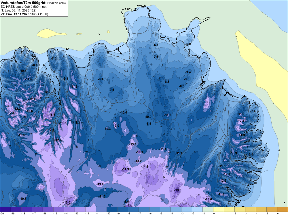Click the -11.4 temperature value on map
Image resolution: width=288 pixels, height=215 pixels.
[x=163, y=149]
